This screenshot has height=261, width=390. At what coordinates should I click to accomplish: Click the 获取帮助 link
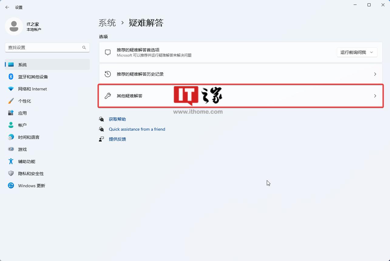pyautogui.click(x=117, y=119)
